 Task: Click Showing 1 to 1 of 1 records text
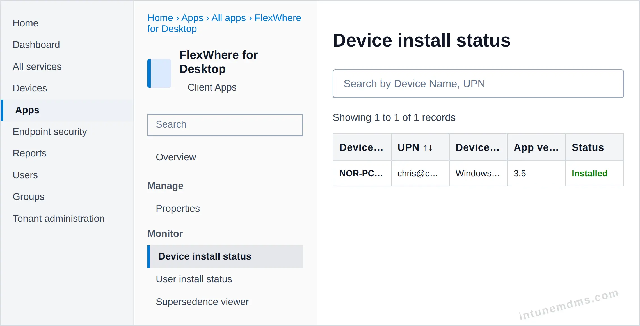(394, 117)
